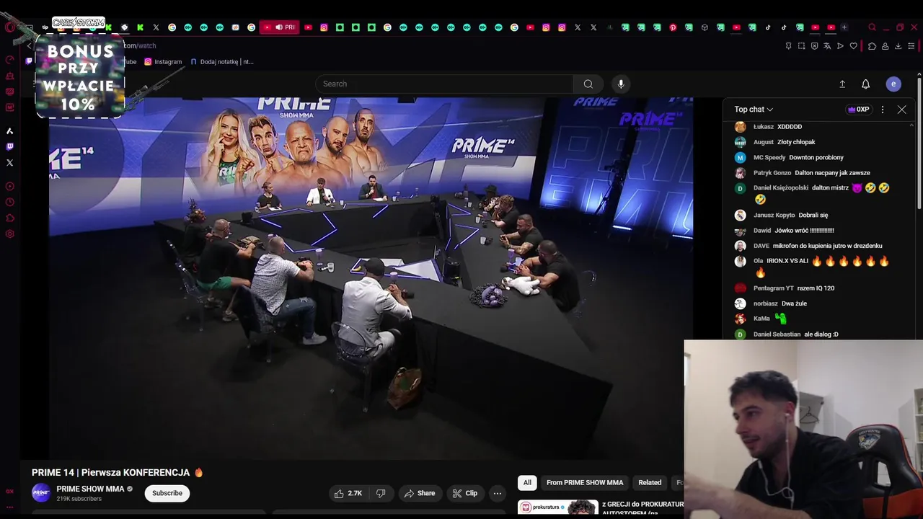Click the Share button
This screenshot has height=519, width=923.
[x=419, y=493]
